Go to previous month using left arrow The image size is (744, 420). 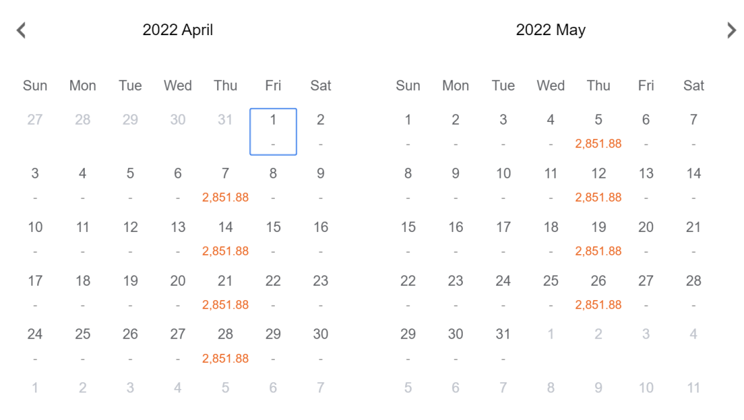(x=21, y=30)
